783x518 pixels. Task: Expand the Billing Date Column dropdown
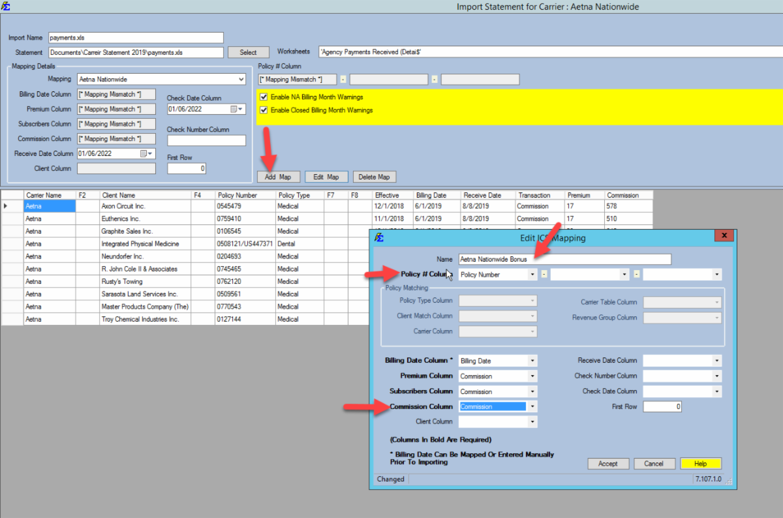[x=532, y=361]
